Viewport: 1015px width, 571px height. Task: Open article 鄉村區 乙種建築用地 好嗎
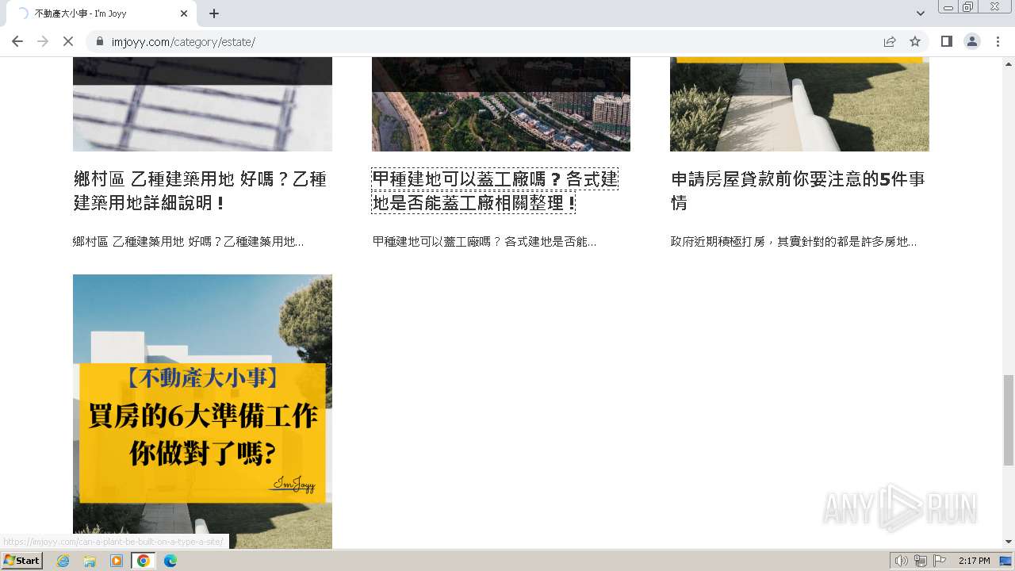click(x=200, y=191)
